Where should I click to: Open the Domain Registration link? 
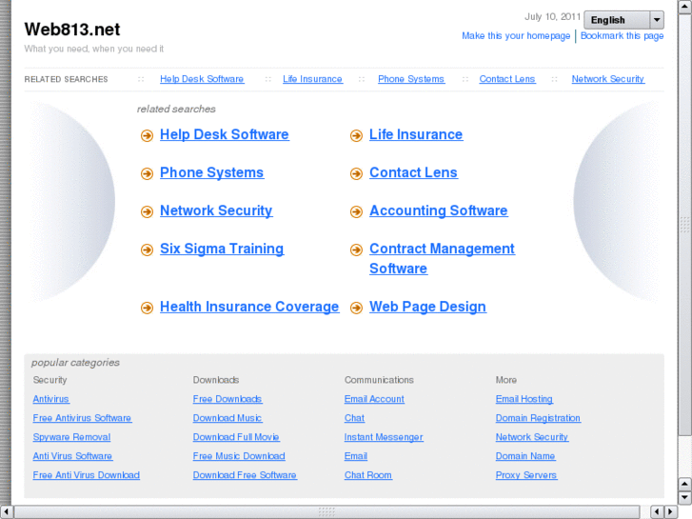click(538, 418)
